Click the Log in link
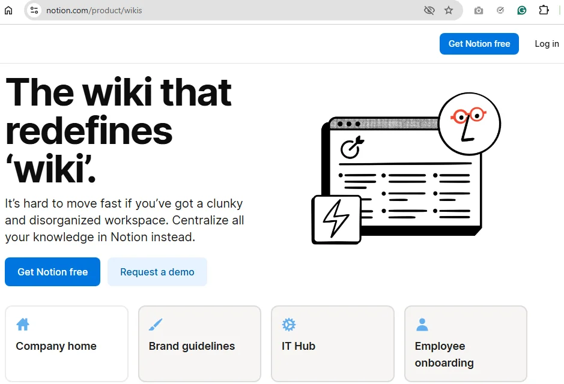The height and width of the screenshot is (384, 564). click(x=547, y=44)
